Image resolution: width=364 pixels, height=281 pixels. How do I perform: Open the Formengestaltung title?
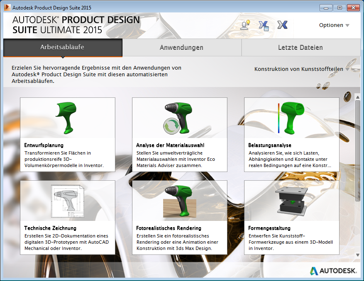coord(269,228)
